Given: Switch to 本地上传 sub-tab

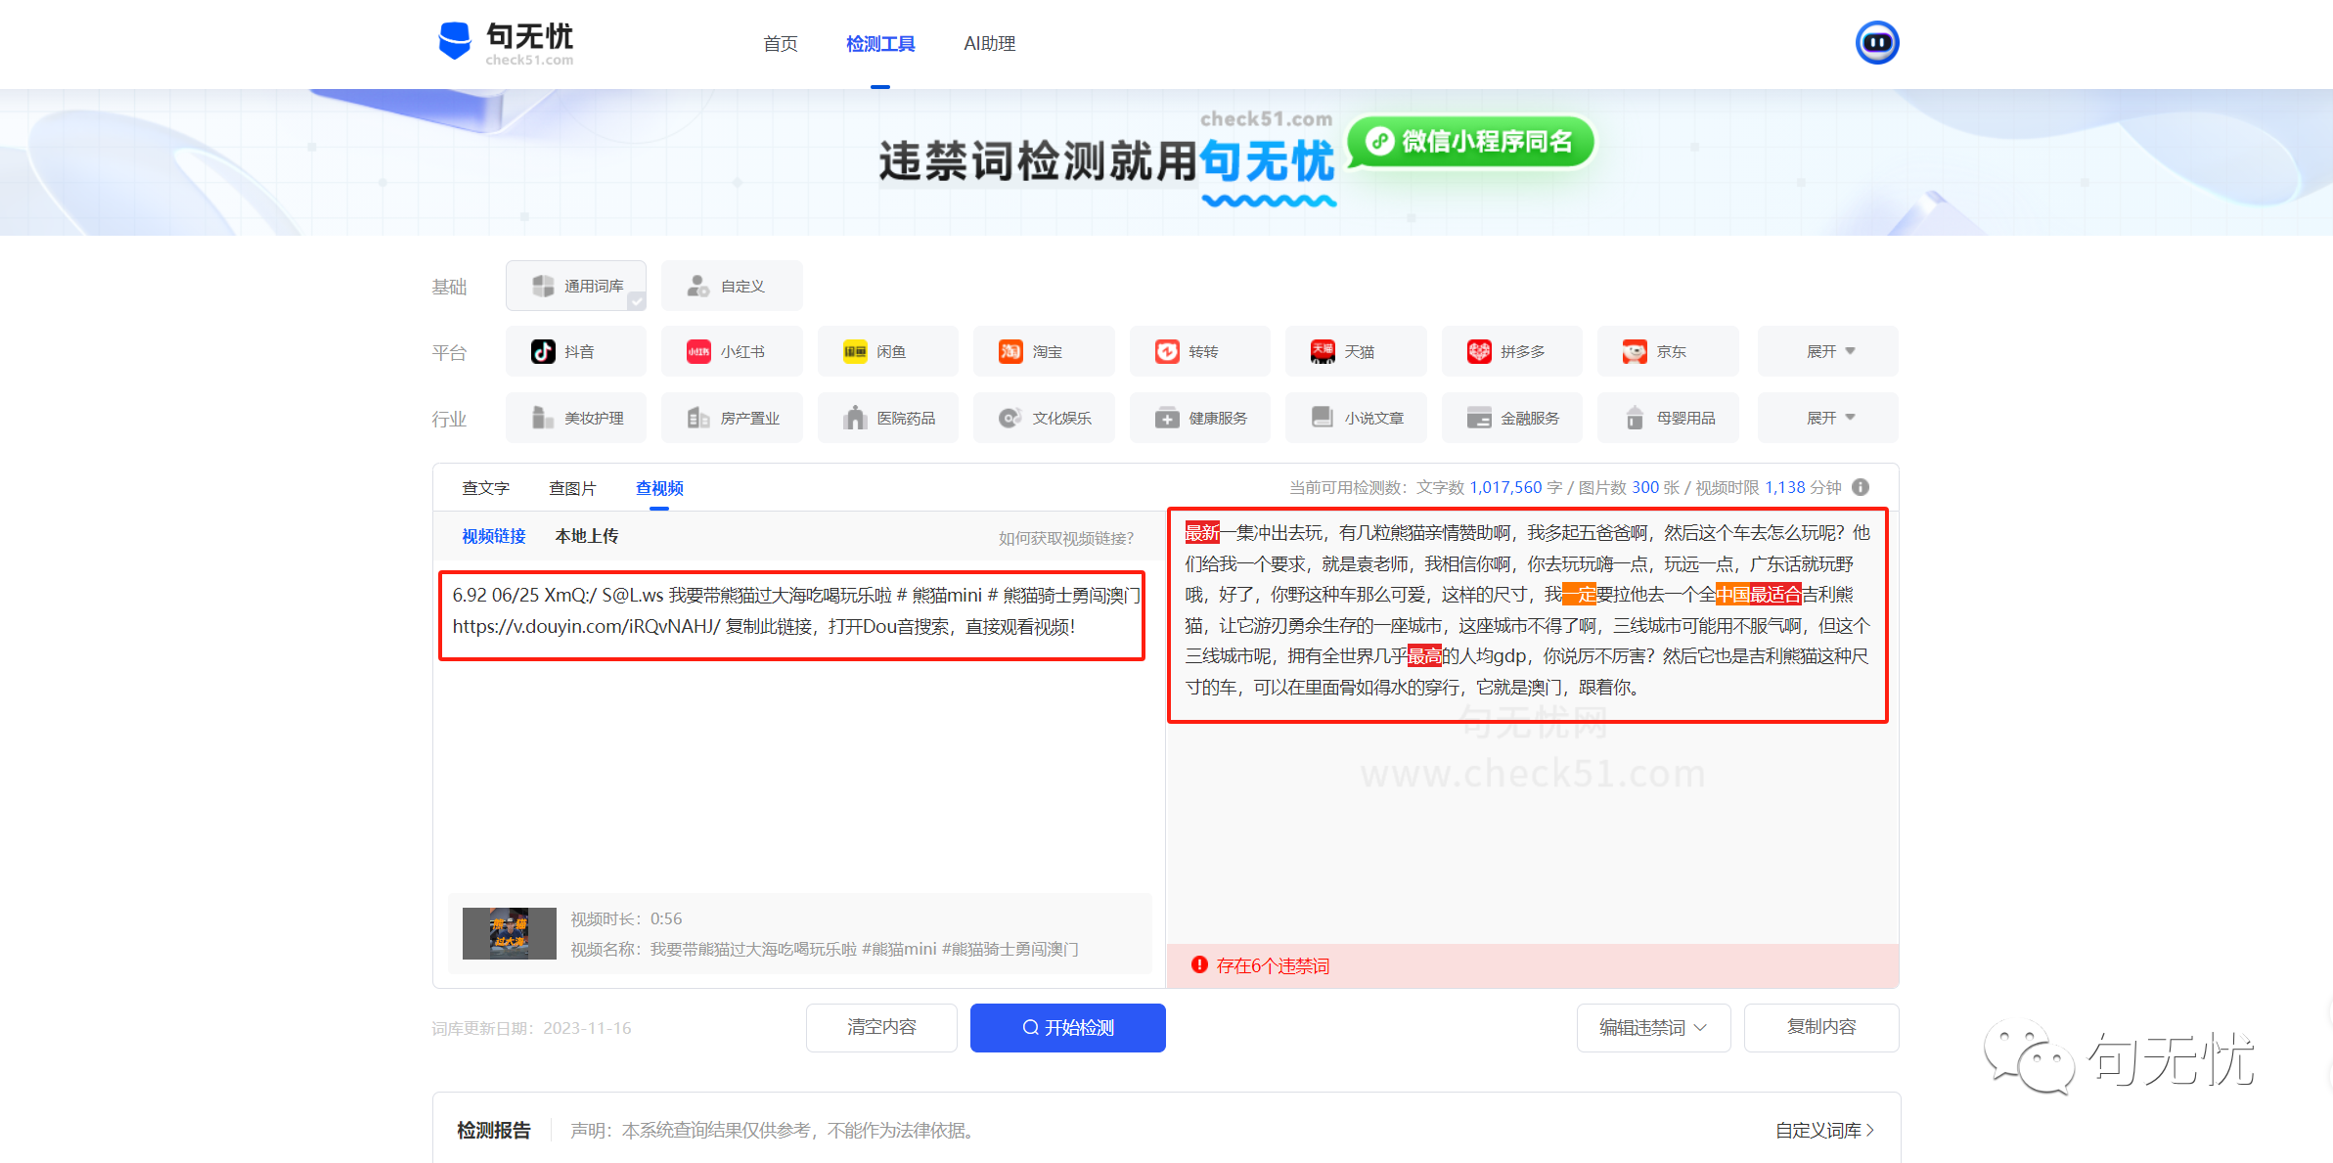Looking at the screenshot, I should tap(587, 536).
